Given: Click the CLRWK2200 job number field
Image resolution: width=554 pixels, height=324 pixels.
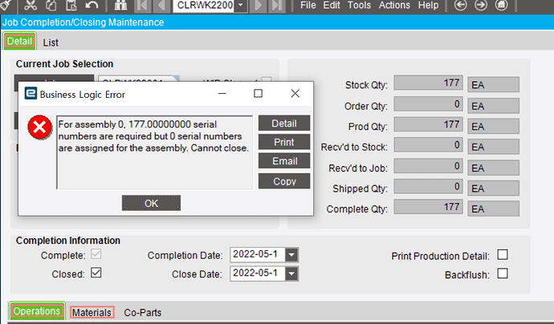Looking at the screenshot, I should tap(204, 6).
